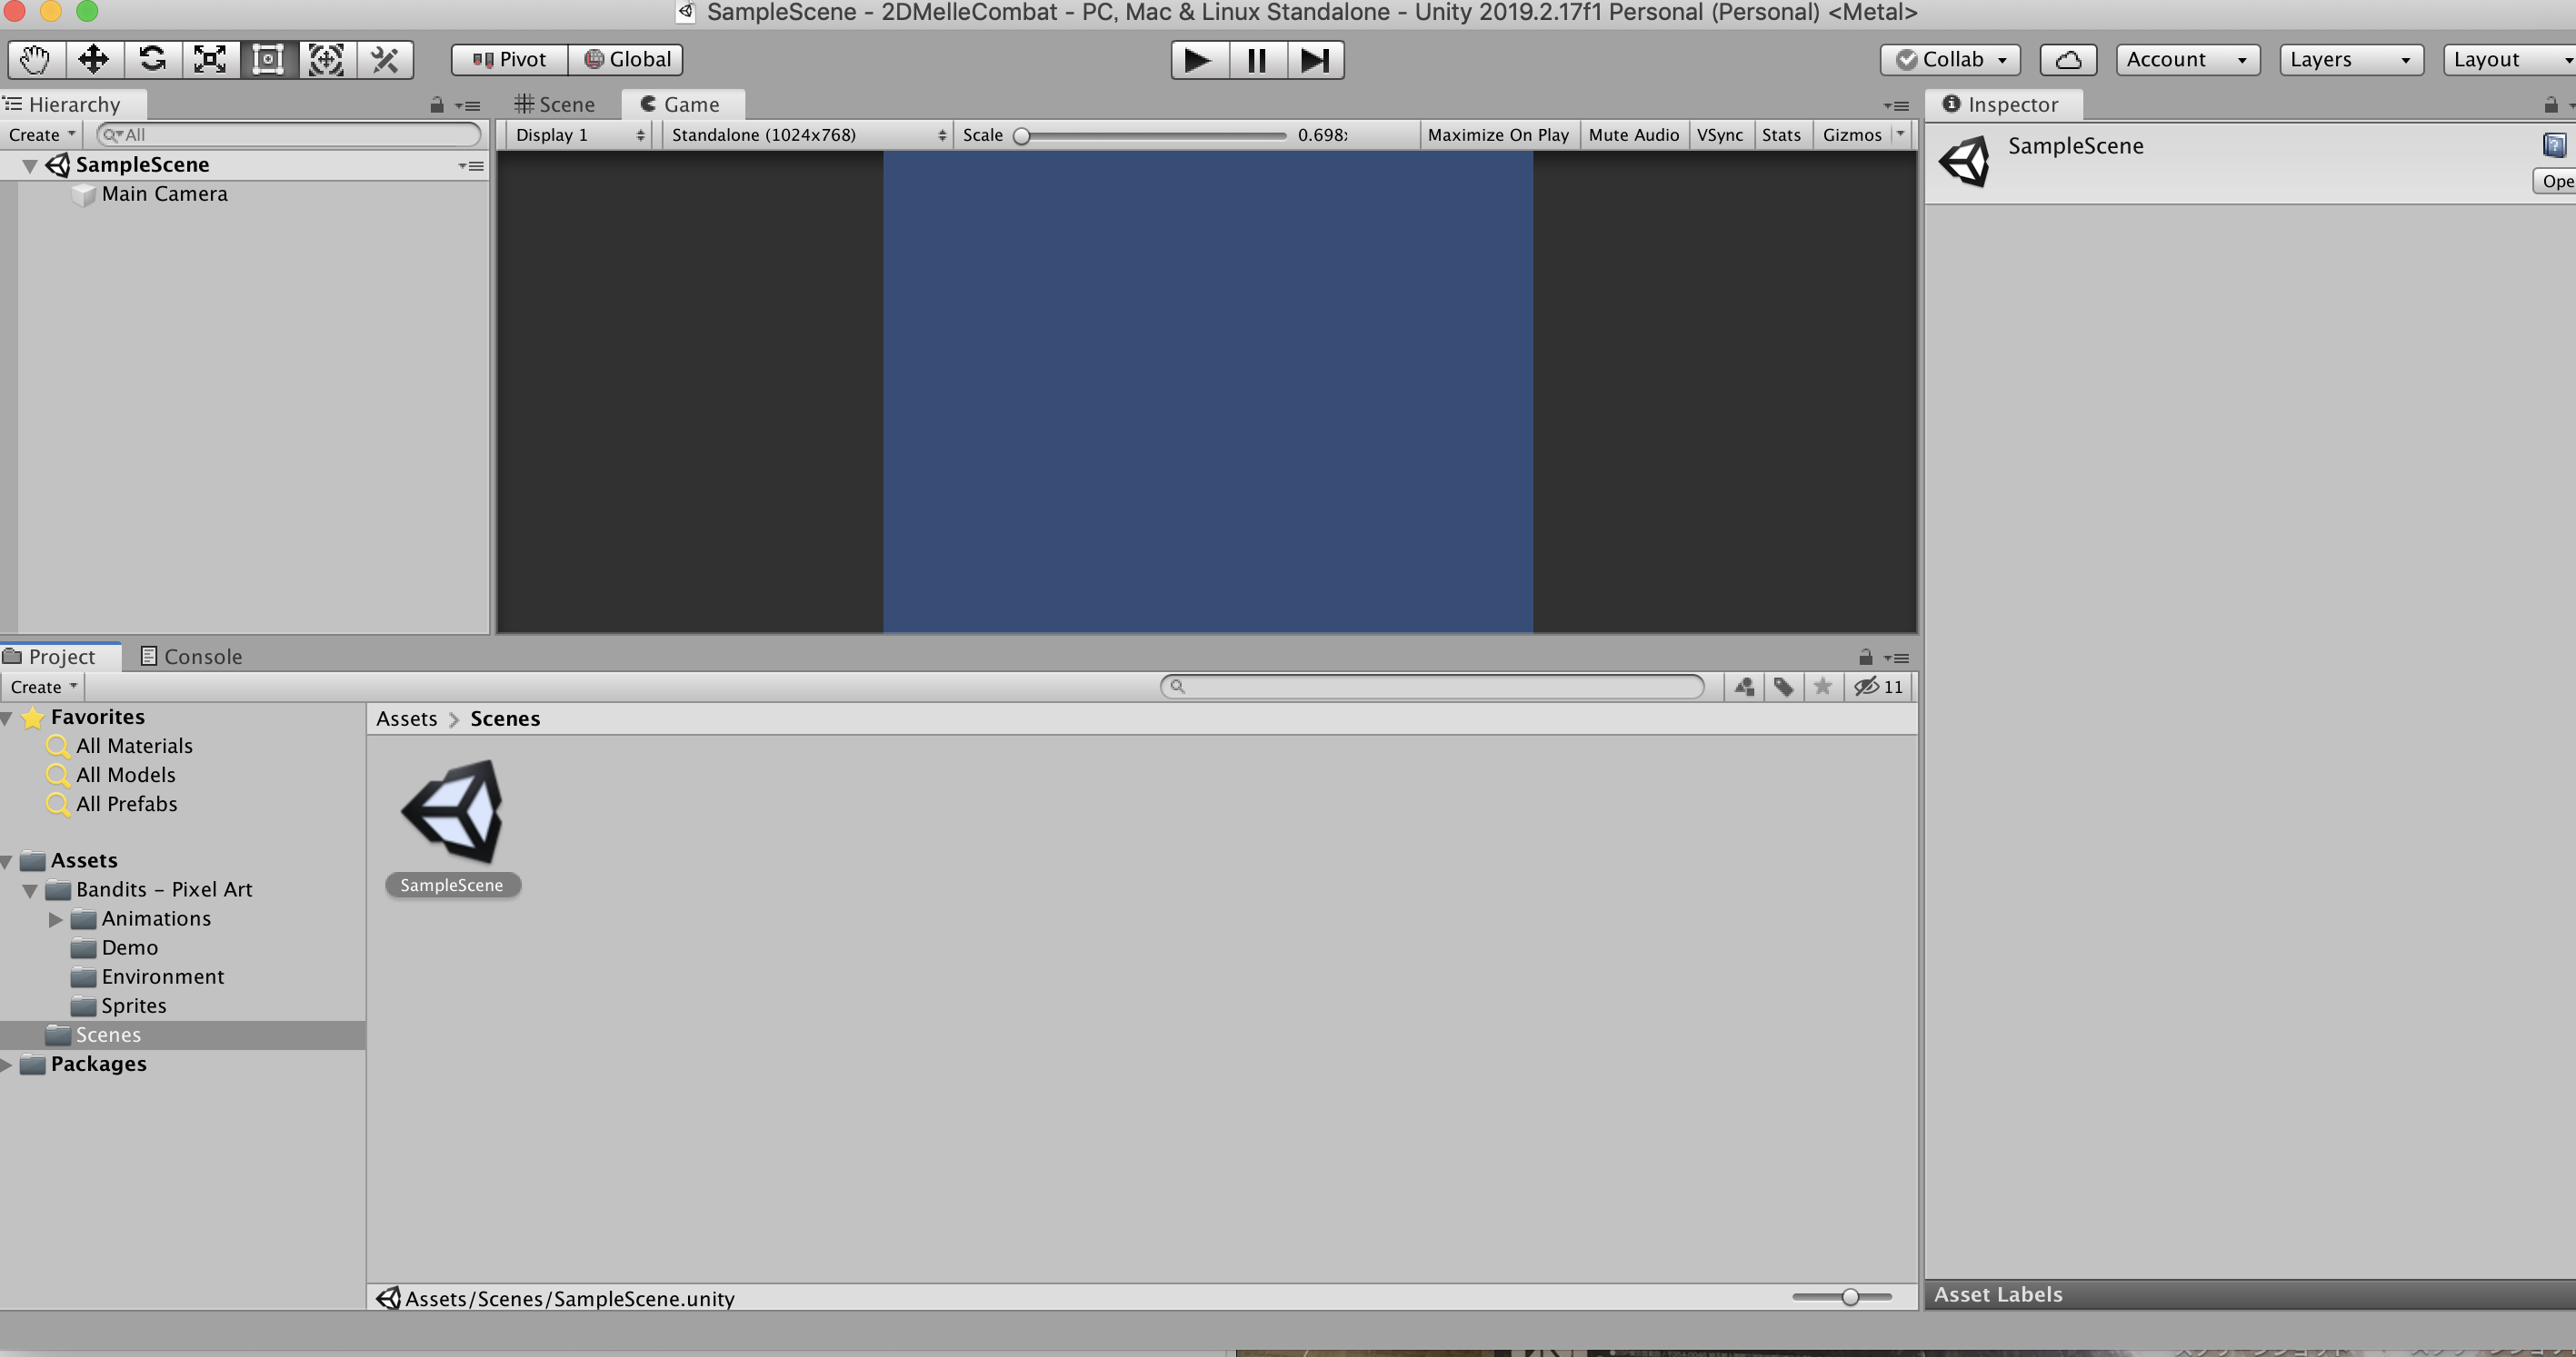The image size is (2576, 1357).
Task: Select the Move tool
Action: click(94, 59)
